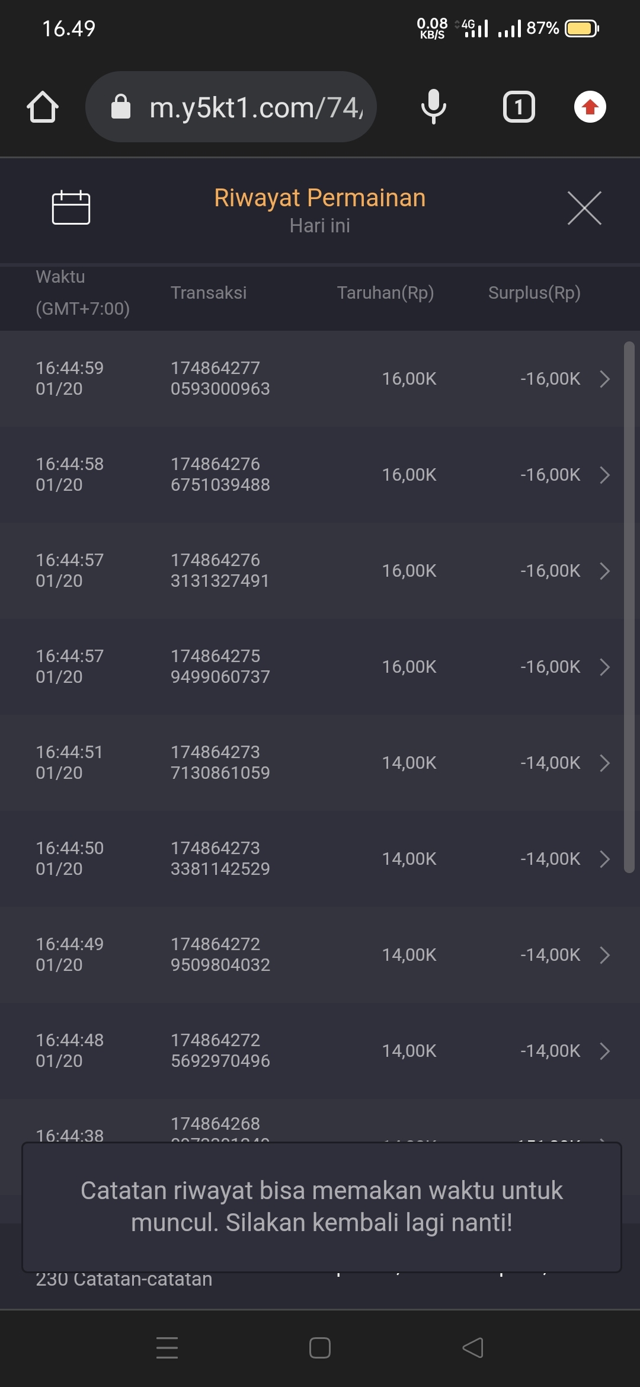Expand details for the 16:44:51 transaction
Viewport: 640px width, 1387px height.
(604, 763)
